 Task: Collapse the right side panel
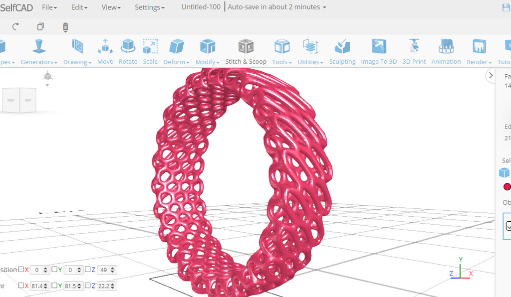[491, 75]
